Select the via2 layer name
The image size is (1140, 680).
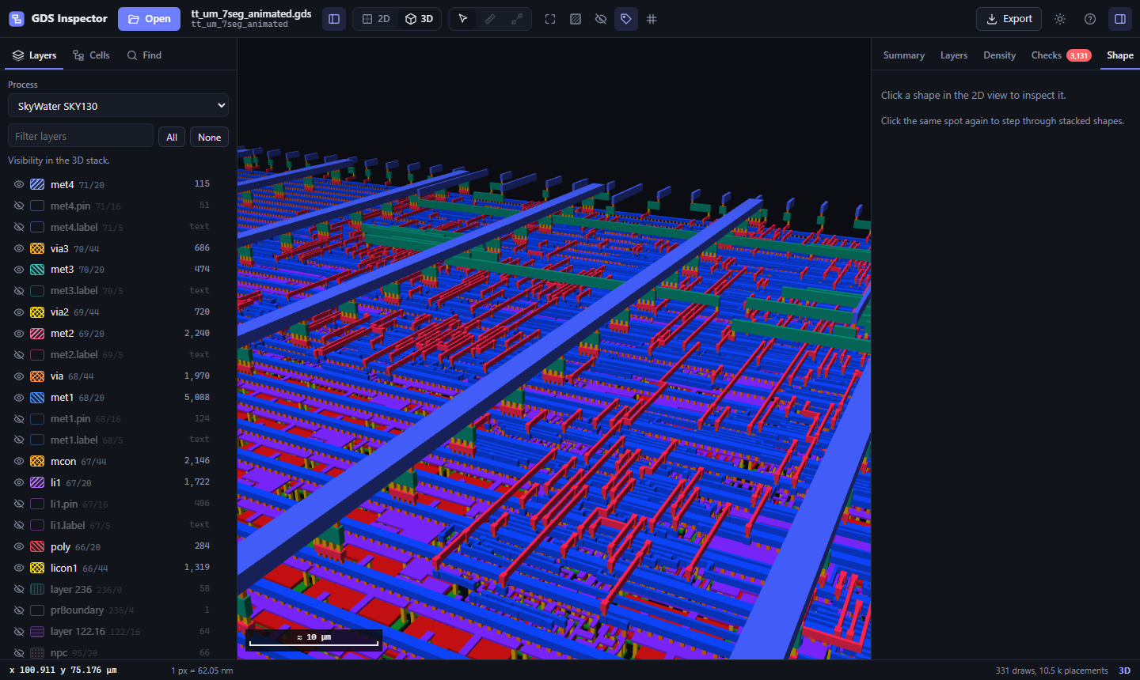pyautogui.click(x=59, y=312)
